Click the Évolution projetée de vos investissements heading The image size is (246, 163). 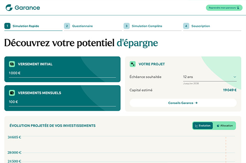click(53, 125)
